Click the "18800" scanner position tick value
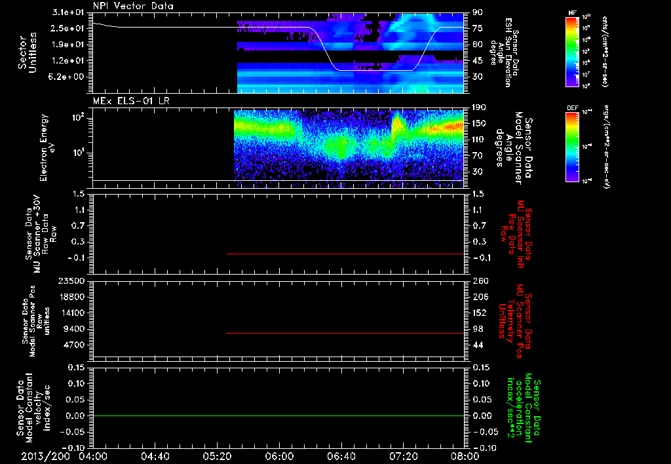Screen dimensions: 671x464 coord(71,297)
